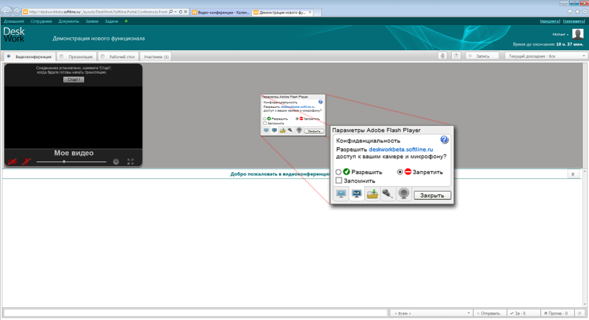Open the Favorites star icon

tap(577, 12)
